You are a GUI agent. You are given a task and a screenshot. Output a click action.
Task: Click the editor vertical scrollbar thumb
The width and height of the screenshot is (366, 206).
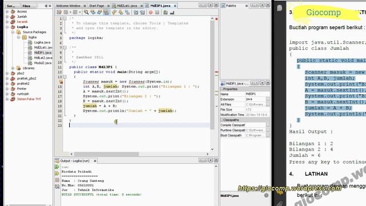point(212,75)
